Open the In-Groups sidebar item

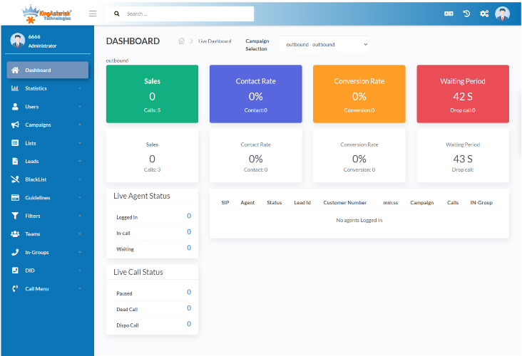(47, 252)
